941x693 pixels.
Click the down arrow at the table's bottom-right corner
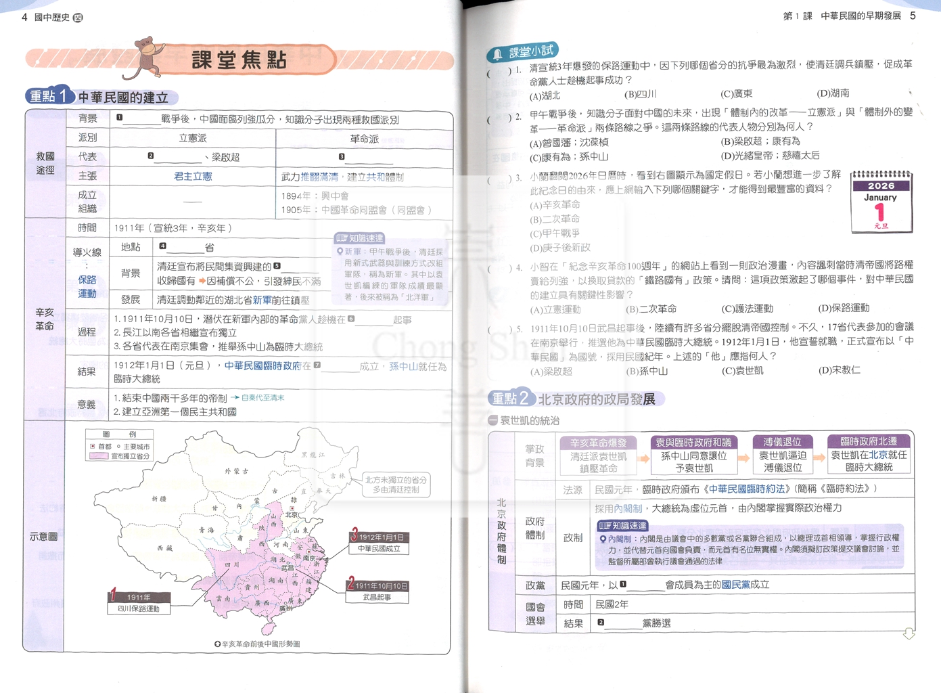(x=909, y=633)
